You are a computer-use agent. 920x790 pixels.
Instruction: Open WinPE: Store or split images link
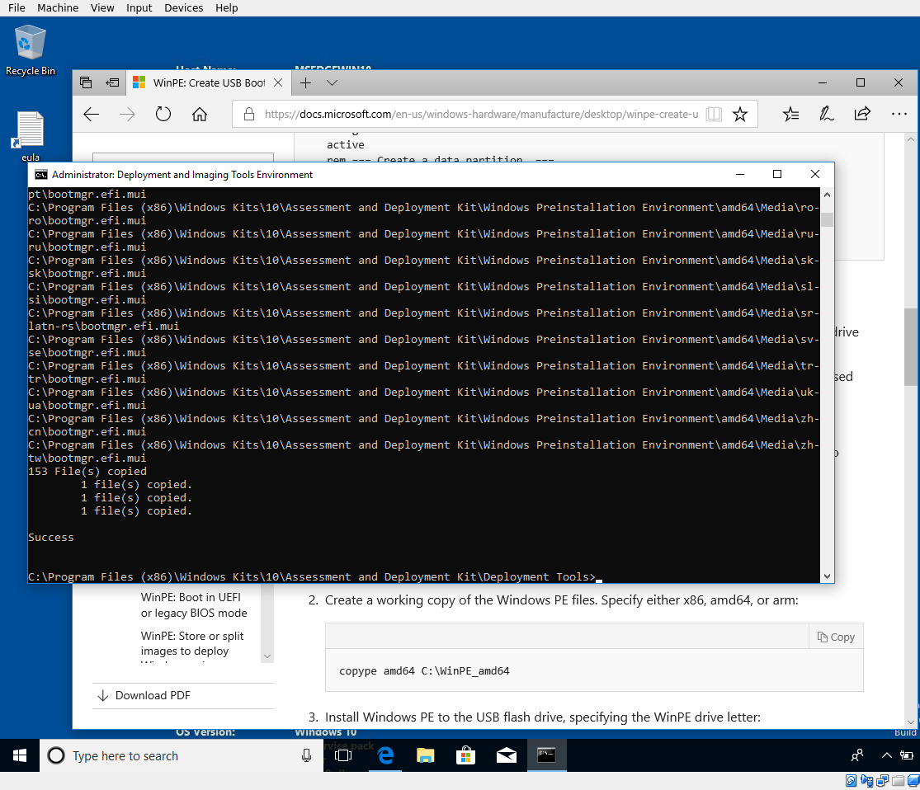[192, 643]
